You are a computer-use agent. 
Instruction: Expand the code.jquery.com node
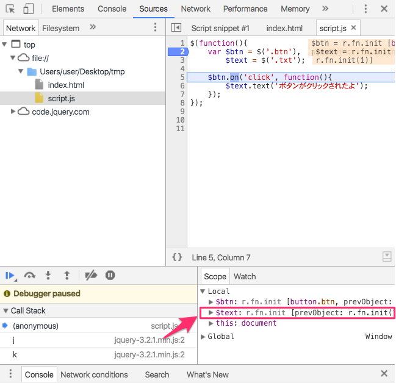click(x=13, y=112)
